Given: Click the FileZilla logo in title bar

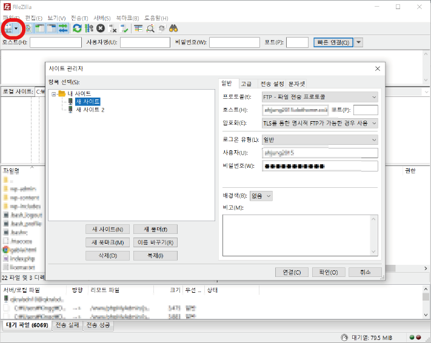Looking at the screenshot, I should click(x=7, y=7).
